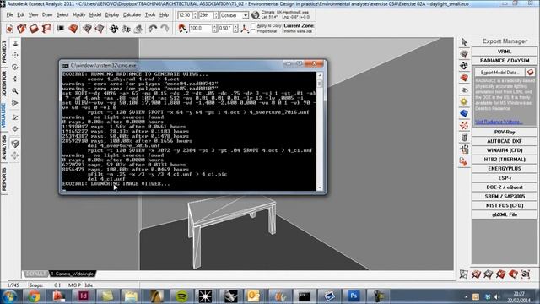Click the redo arrow icon
The height and width of the screenshot is (304, 540).
click(x=165, y=28)
